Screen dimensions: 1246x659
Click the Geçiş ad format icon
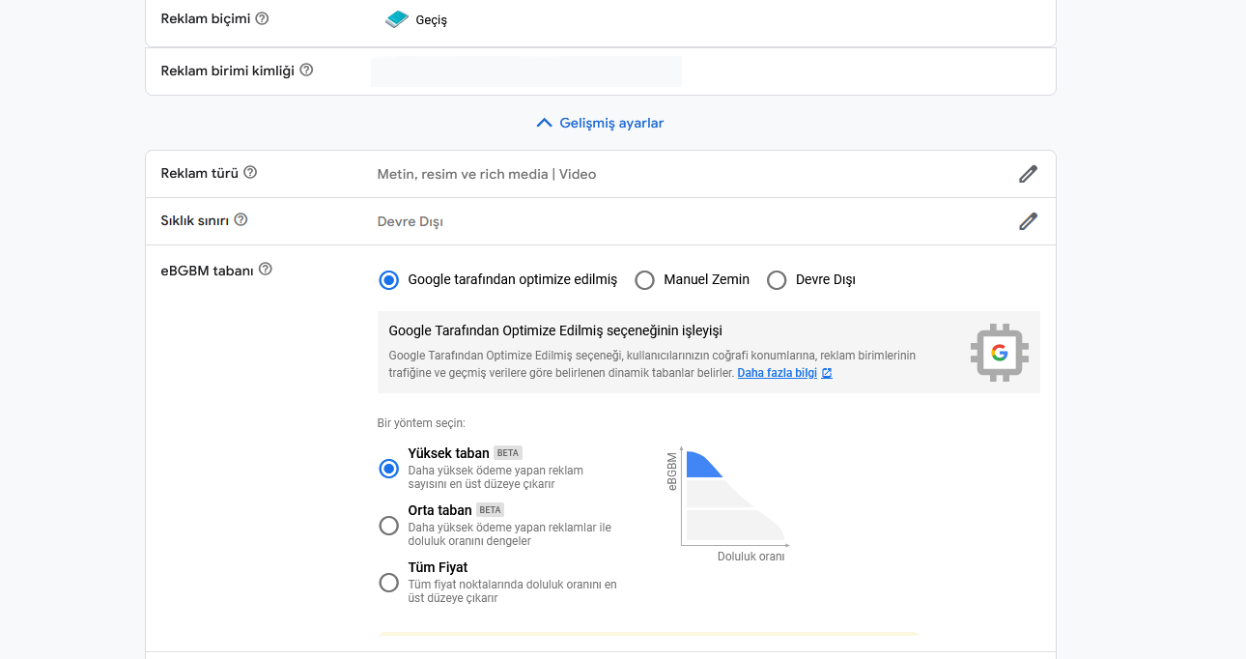(x=397, y=19)
